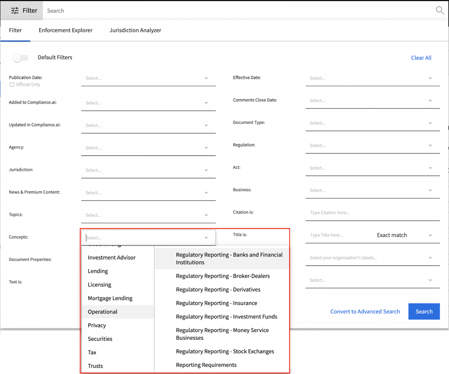Toggle the Default Filters switch
Viewport: 449px width, 374px height.
pyautogui.click(x=20, y=58)
